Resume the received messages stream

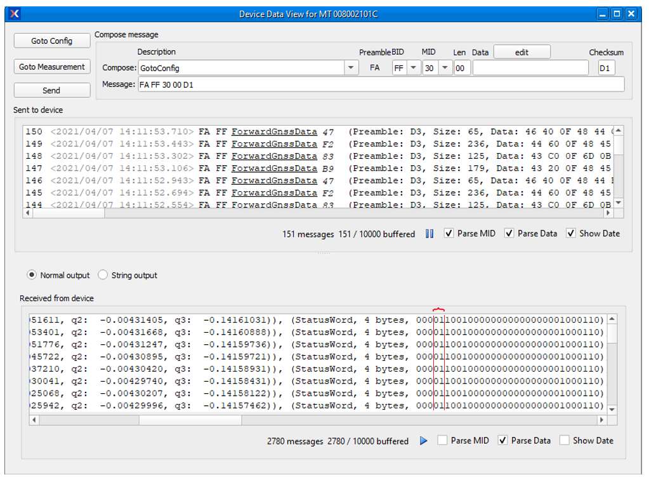coord(423,440)
